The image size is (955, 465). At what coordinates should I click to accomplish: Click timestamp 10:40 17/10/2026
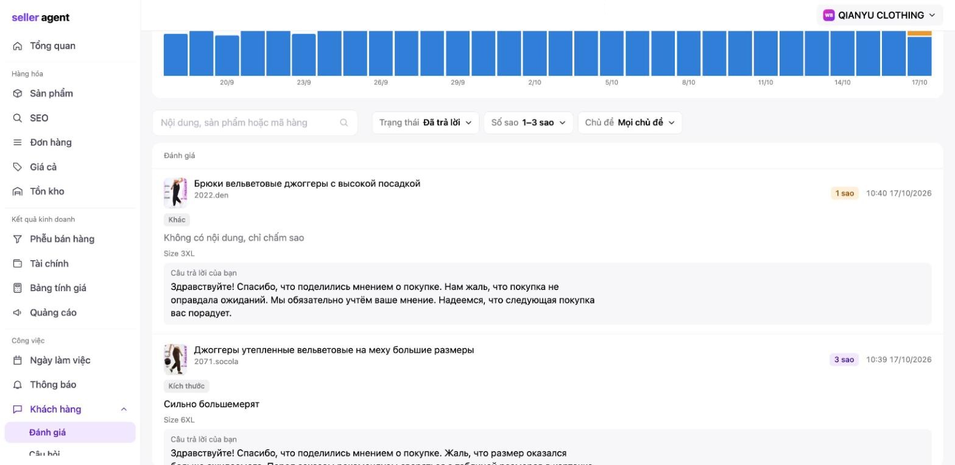(899, 193)
